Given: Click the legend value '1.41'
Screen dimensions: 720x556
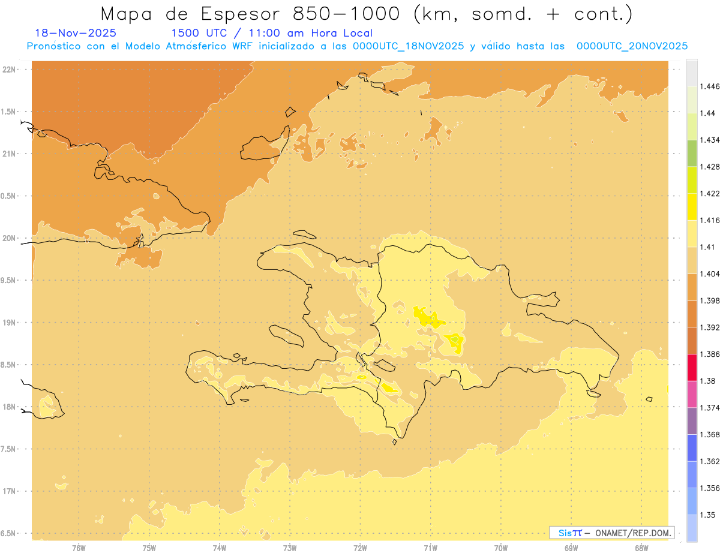Looking at the screenshot, I should point(708,247).
